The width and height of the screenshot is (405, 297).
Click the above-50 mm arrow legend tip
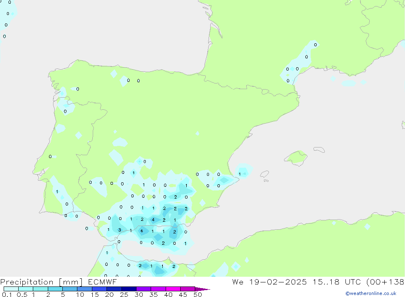202,289
